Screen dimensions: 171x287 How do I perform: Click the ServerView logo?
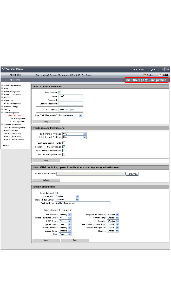(x=13, y=69)
